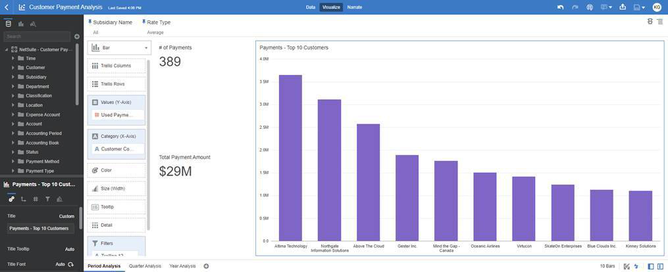Switch to the Narrate view
Image resolution: width=668 pixels, height=272 pixels.
(x=355, y=7)
